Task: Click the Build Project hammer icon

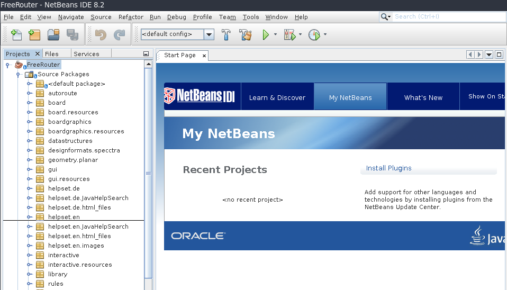Action: (226, 34)
